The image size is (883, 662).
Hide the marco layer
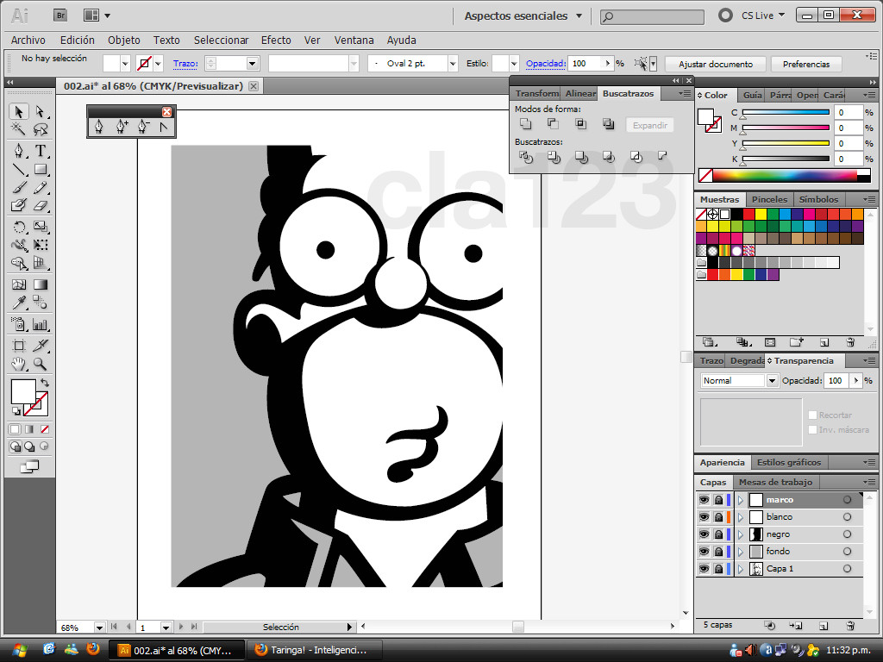[704, 500]
